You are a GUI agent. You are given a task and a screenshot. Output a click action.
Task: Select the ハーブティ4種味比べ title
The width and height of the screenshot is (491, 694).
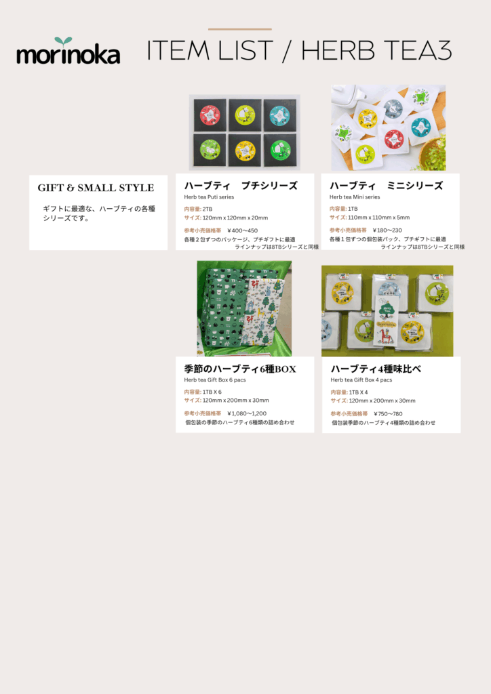[376, 369]
